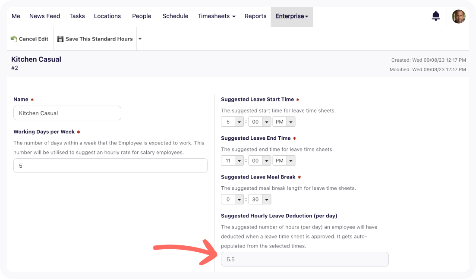The height and width of the screenshot is (279, 476).
Task: Open Leave End Time hour dropdown
Action: [x=233, y=161]
